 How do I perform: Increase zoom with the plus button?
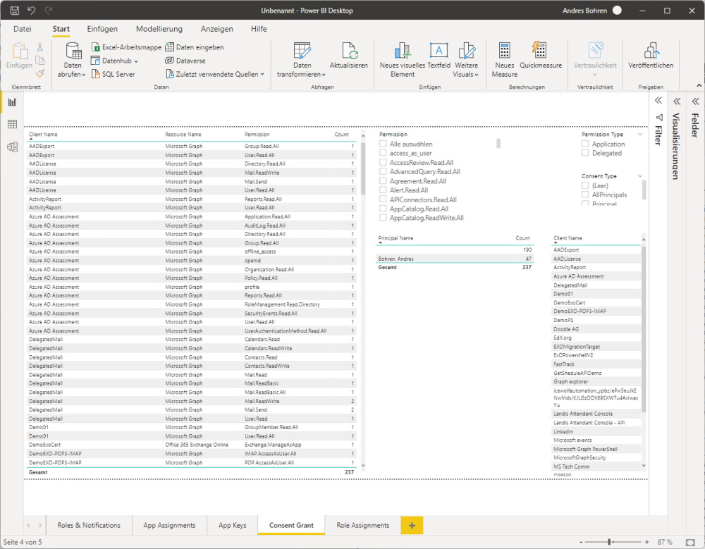(646, 542)
